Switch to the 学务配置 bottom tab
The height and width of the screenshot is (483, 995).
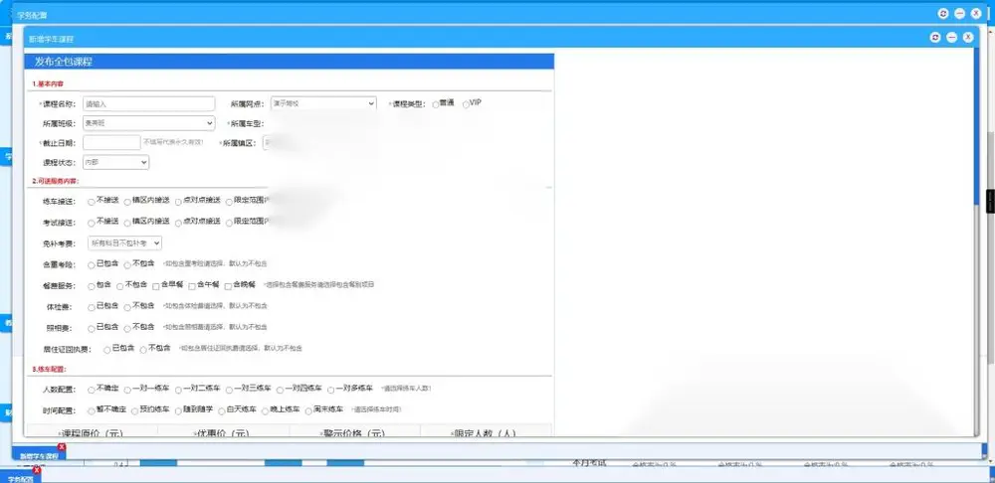coord(19,477)
